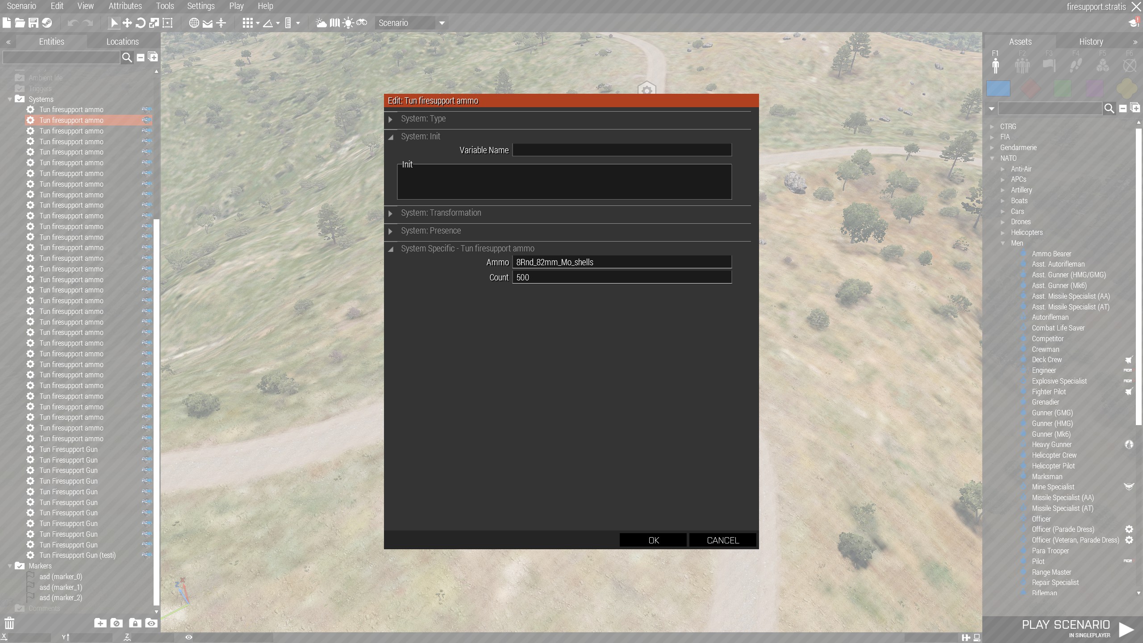Toggle rotation grid angle icon
1143x643 pixels.
(268, 23)
